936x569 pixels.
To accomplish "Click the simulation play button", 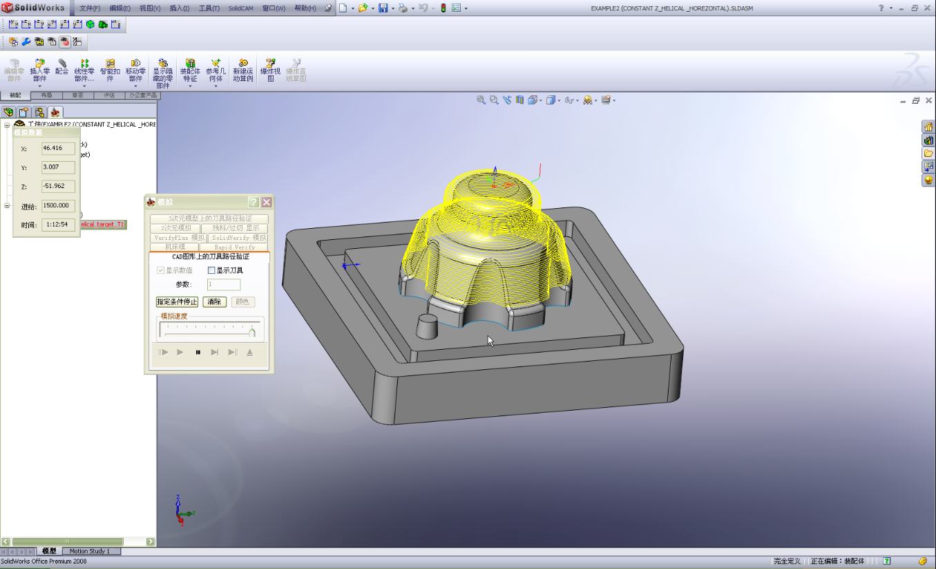I will [180, 353].
